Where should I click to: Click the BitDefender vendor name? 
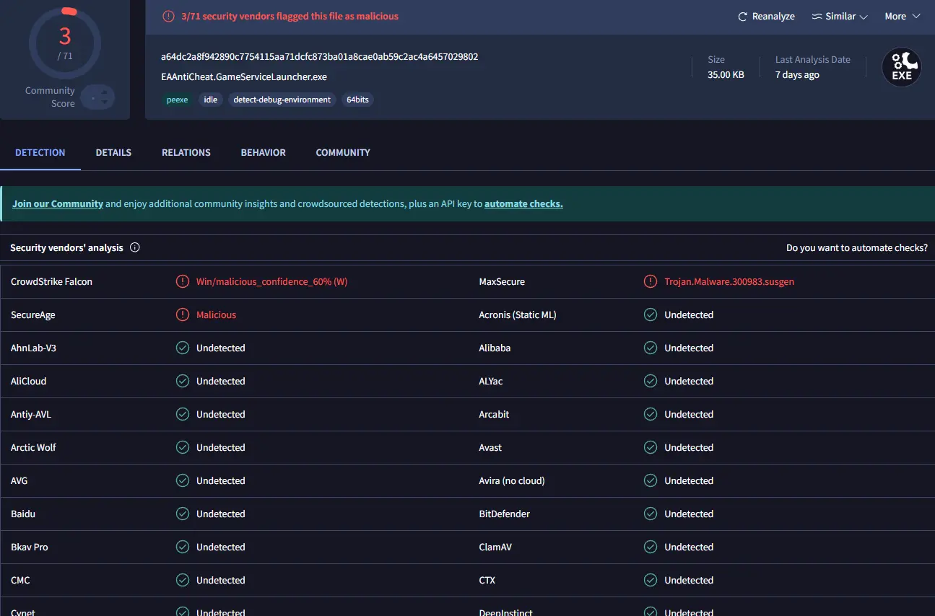point(504,514)
